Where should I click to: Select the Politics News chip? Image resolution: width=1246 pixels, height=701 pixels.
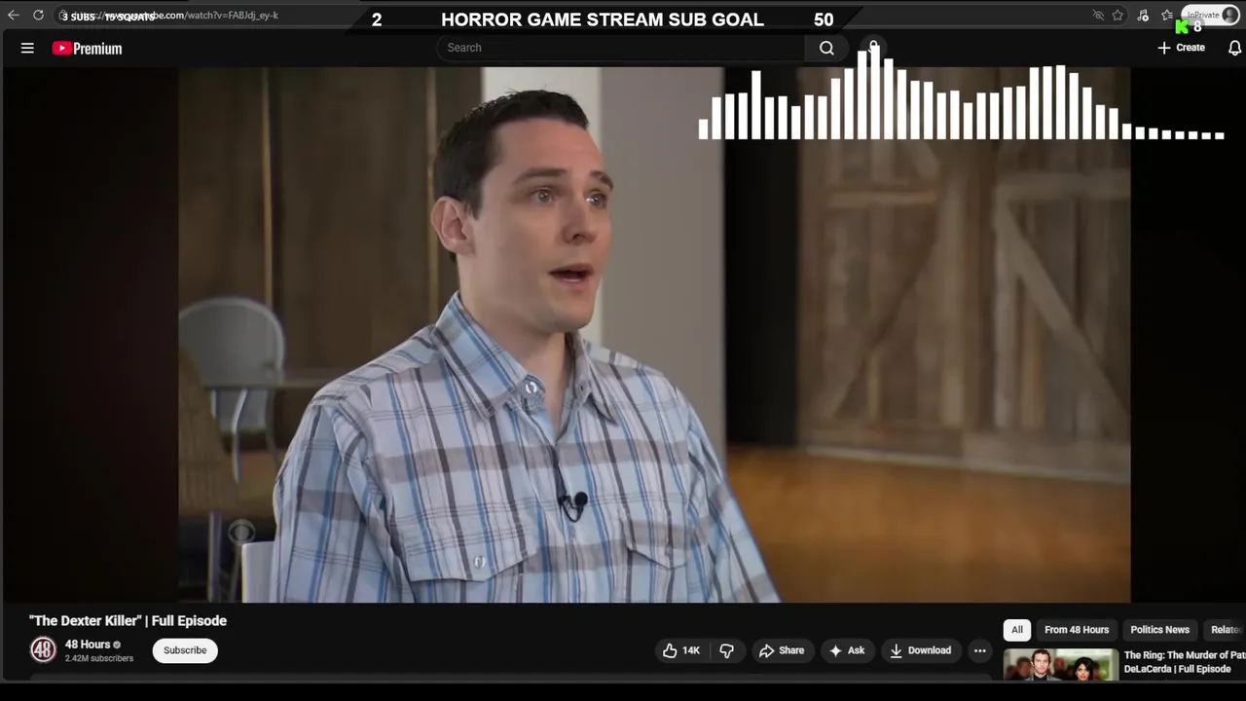pos(1159,630)
